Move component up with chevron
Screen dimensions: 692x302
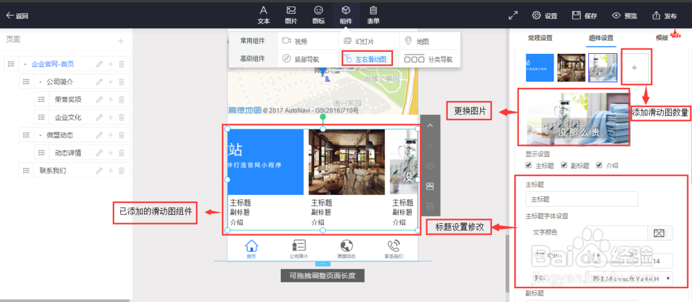pyautogui.click(x=430, y=126)
